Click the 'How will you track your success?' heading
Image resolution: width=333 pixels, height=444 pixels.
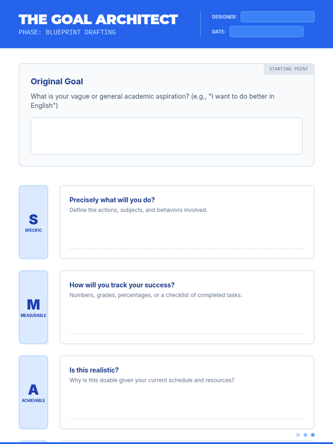click(x=122, y=285)
